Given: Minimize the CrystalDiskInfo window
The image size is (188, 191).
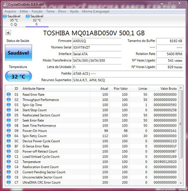Looking at the screenshot, I should point(162,4).
